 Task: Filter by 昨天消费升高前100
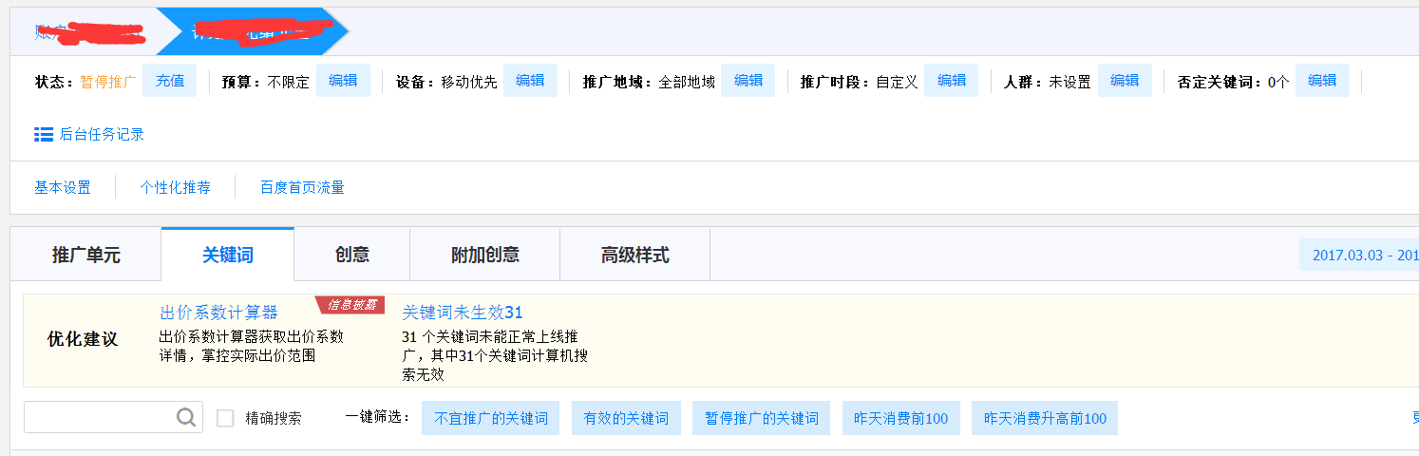point(1045,418)
